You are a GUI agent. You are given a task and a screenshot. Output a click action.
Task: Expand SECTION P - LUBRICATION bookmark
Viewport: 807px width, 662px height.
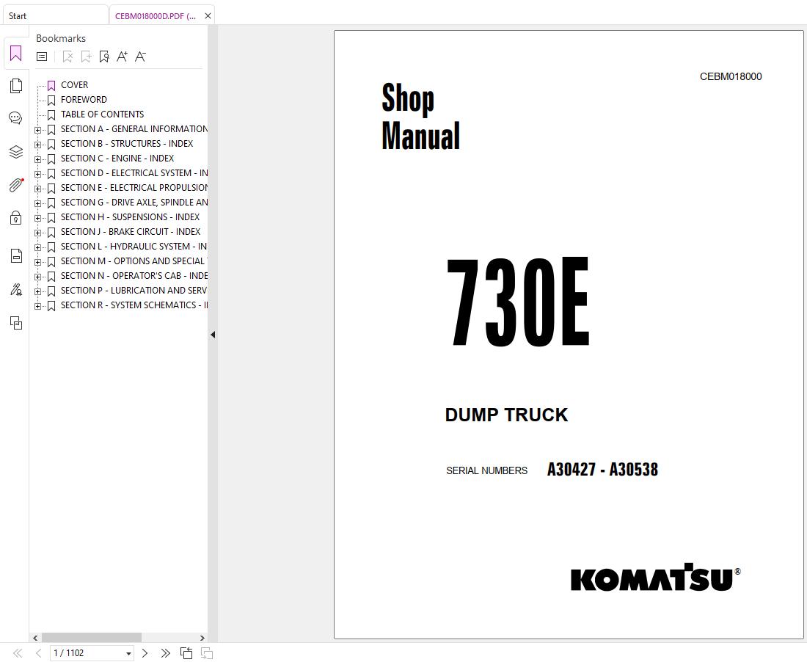click(37, 291)
